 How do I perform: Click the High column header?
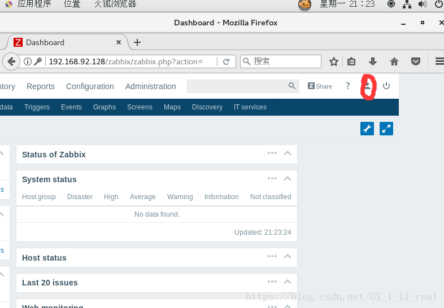111,197
